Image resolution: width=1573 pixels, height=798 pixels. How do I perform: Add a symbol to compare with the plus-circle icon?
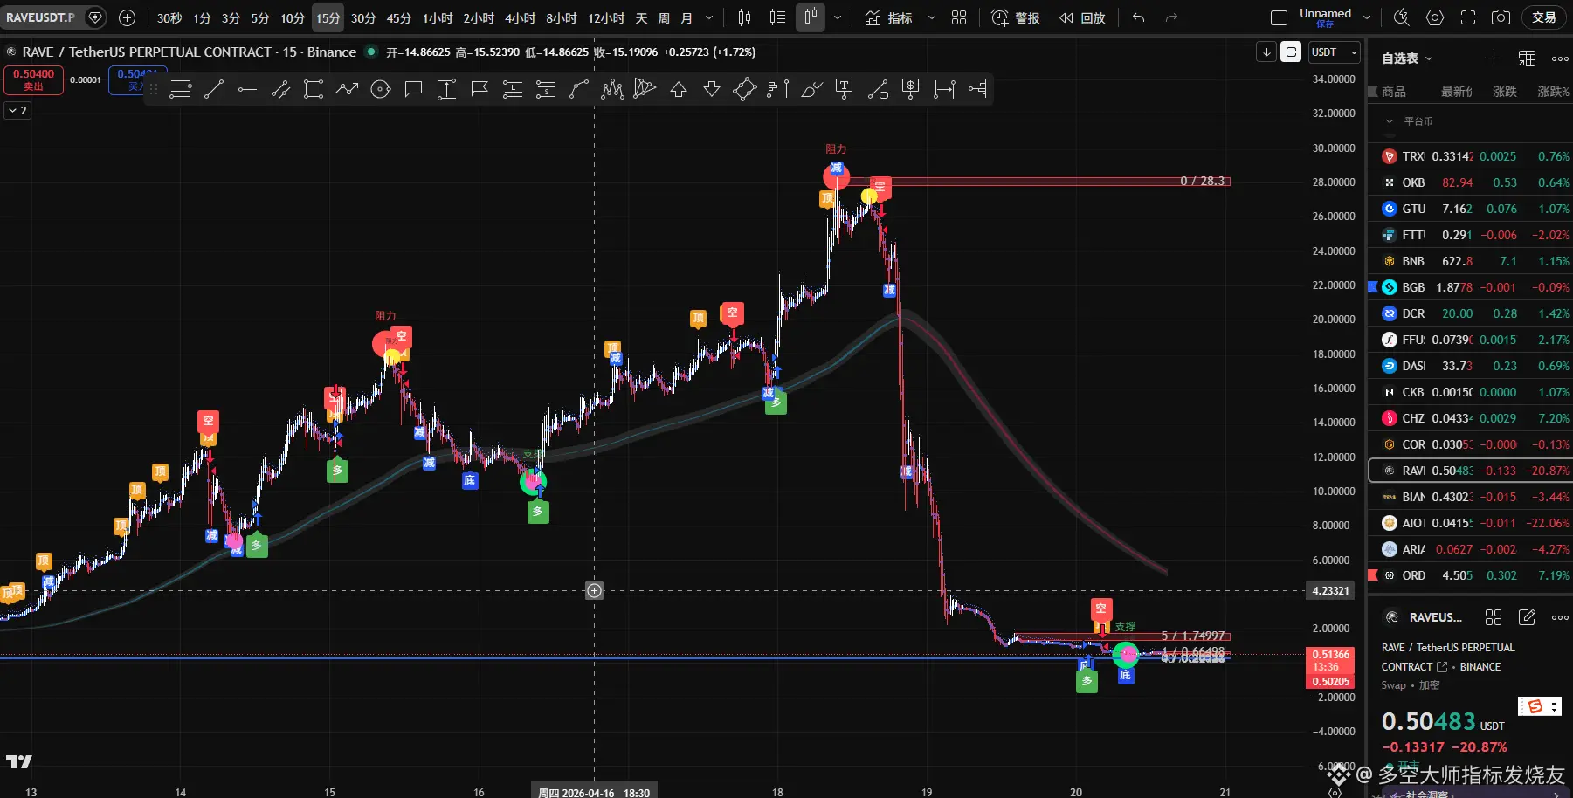point(127,17)
